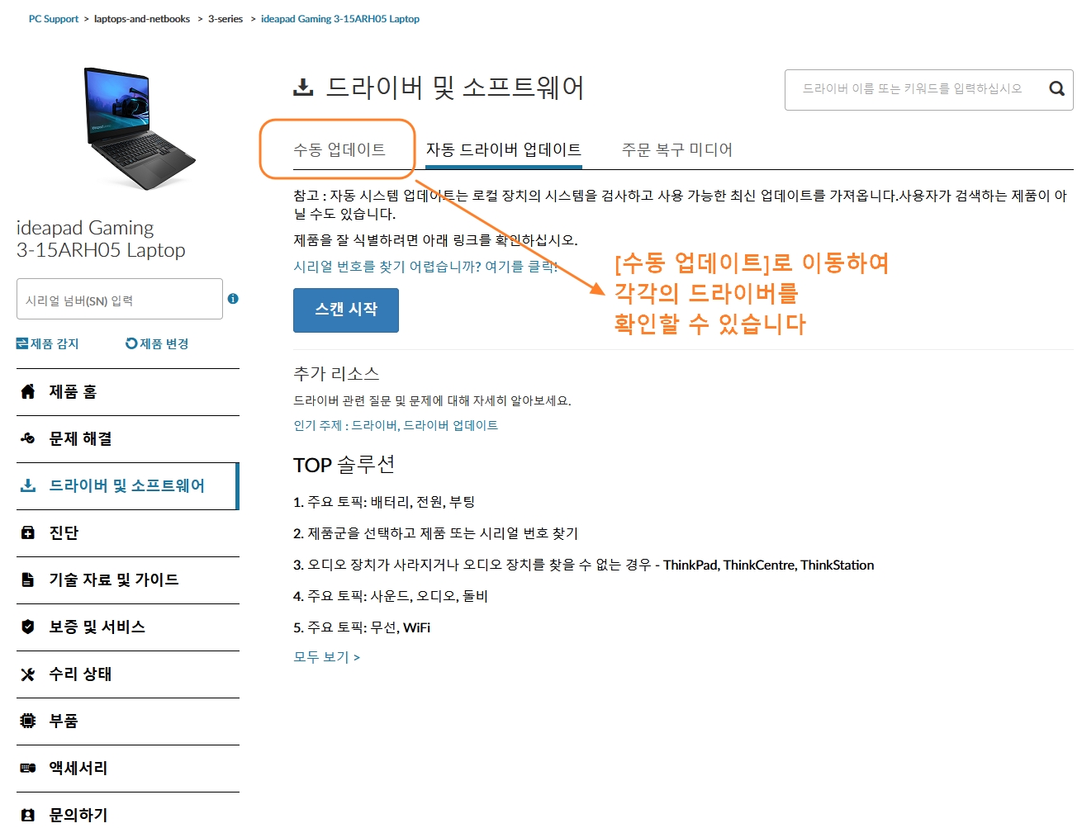
Task: Click the 진단 diagnostics lock icon
Action: pos(27,532)
